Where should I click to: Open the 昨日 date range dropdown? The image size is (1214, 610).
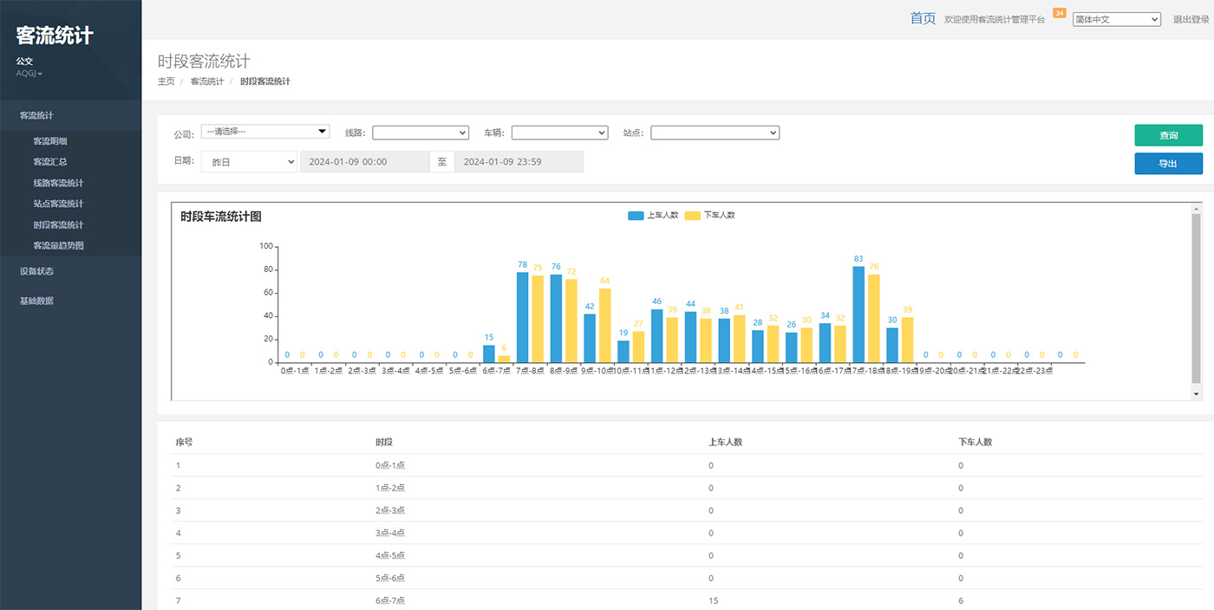point(249,162)
